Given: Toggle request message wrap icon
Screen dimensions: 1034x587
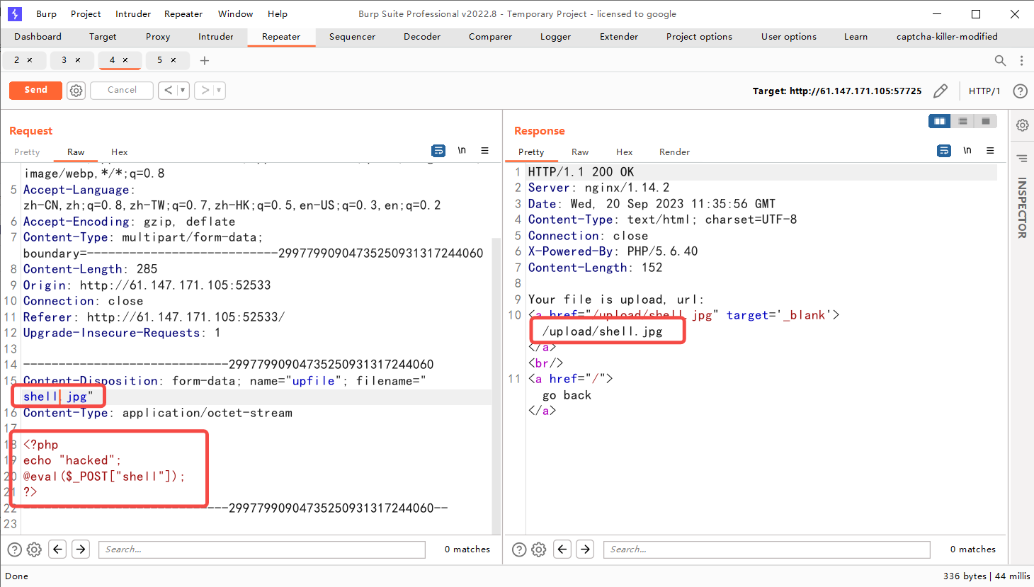Looking at the screenshot, I should pyautogui.click(x=438, y=150).
